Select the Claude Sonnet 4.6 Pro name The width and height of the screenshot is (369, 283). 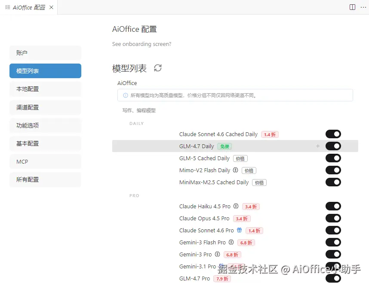(x=206, y=230)
